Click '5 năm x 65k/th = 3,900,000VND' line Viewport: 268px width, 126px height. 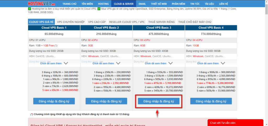pyautogui.click(x=60, y=90)
